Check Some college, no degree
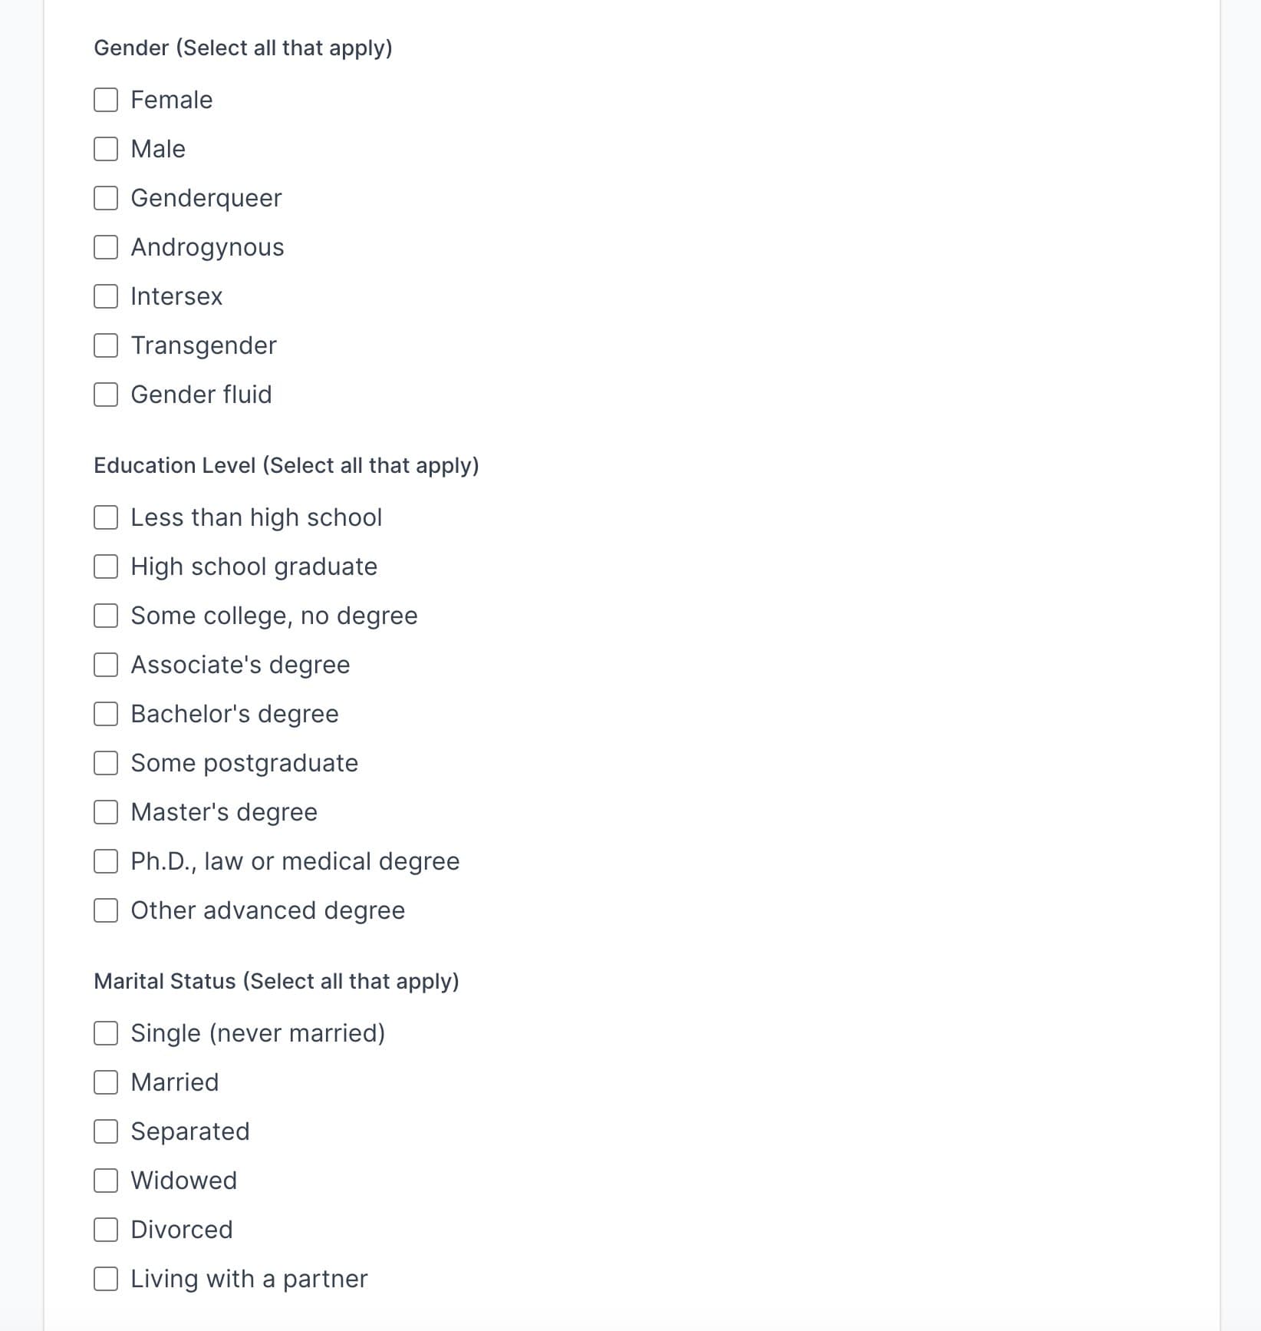 tap(105, 616)
